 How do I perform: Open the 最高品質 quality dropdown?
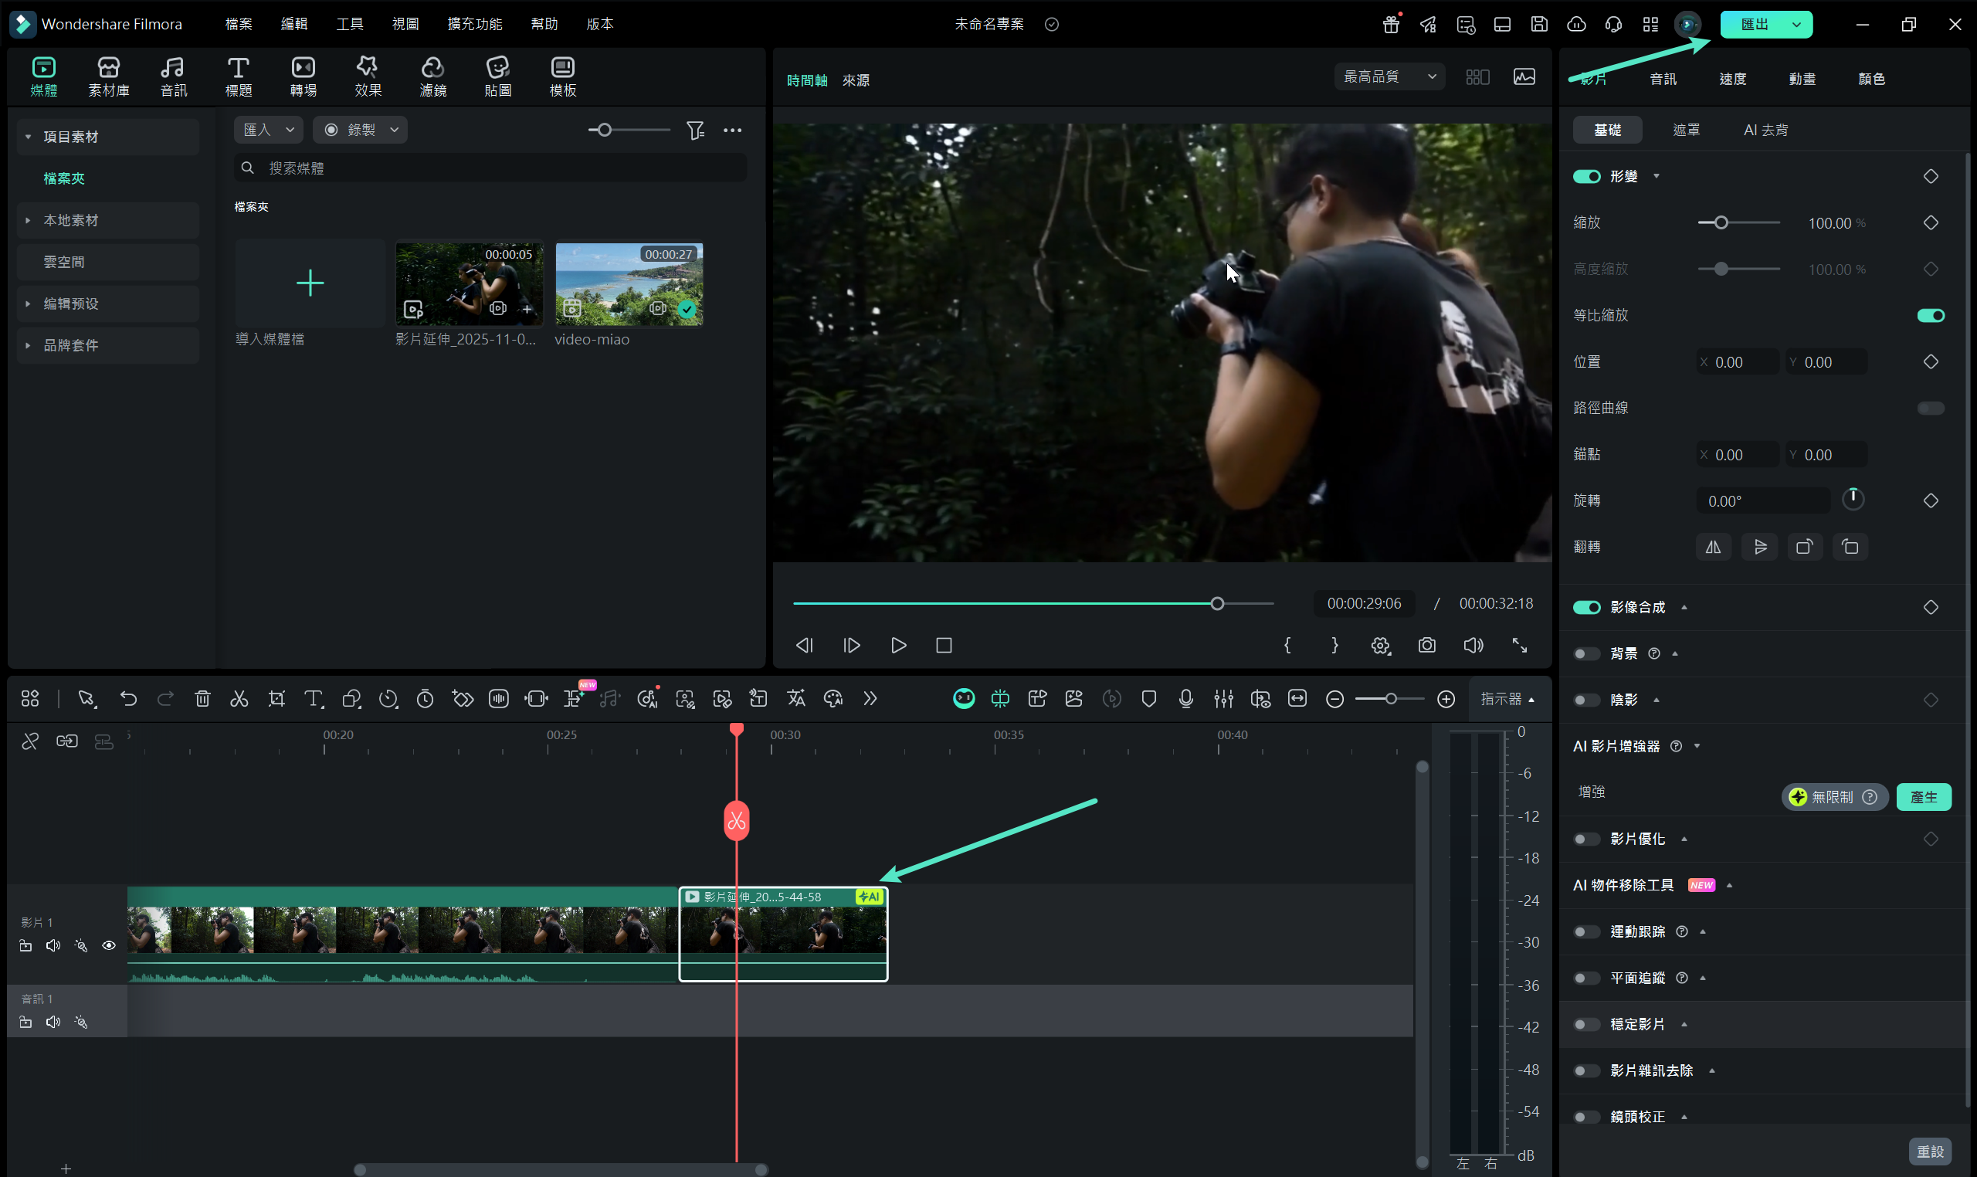1389,77
